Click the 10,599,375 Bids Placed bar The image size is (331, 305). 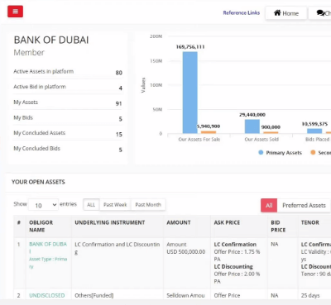pos(314,131)
